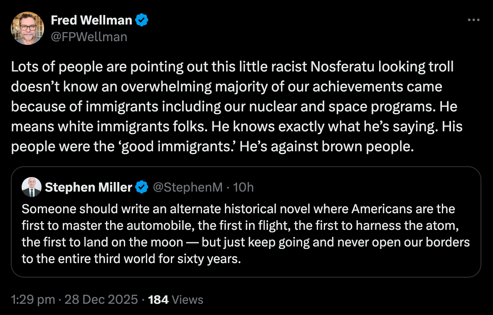Click the 10h timestamp on quoted post
The width and height of the screenshot is (493, 315).
point(243,187)
